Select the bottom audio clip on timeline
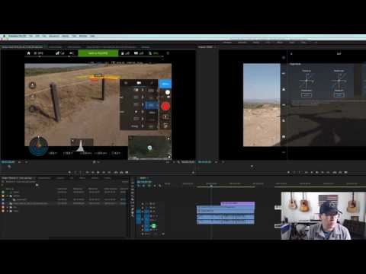Image resolution: width=366 pixels, height=274 pixels. (226, 222)
